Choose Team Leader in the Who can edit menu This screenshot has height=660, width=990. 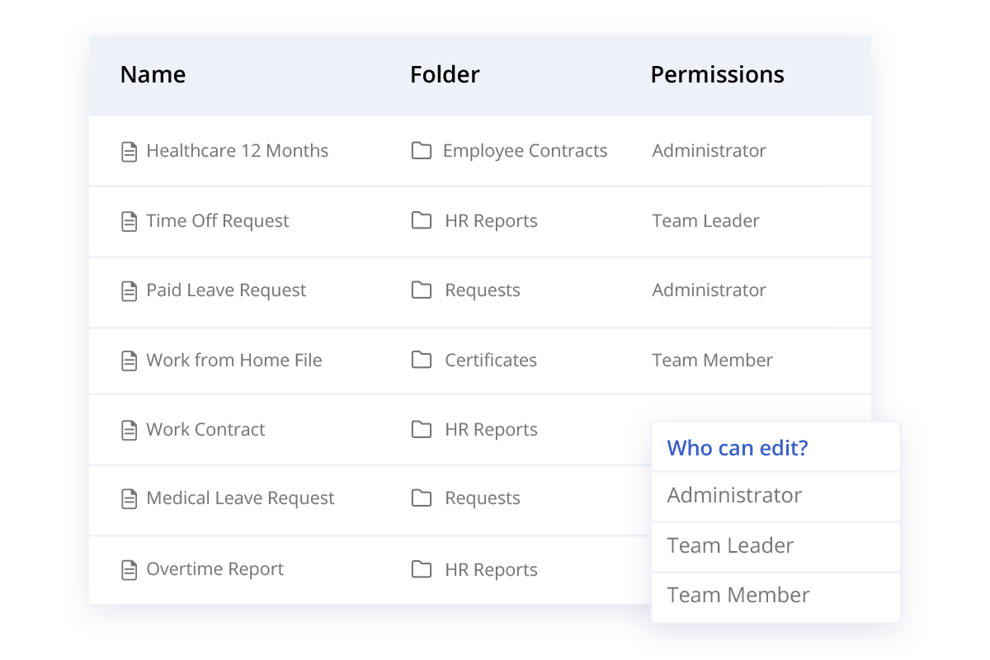[x=730, y=545]
